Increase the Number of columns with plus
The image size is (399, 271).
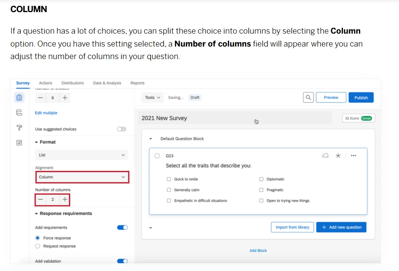[x=65, y=199]
